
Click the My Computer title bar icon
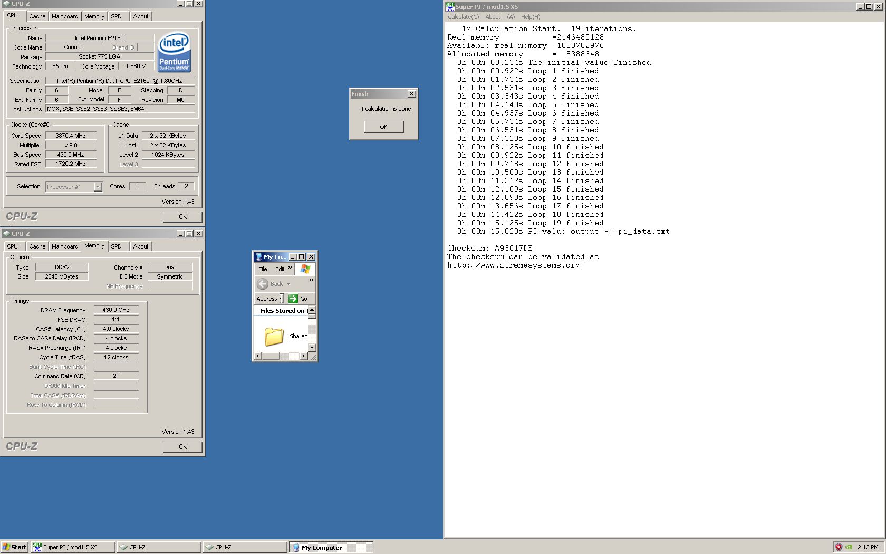(x=258, y=257)
